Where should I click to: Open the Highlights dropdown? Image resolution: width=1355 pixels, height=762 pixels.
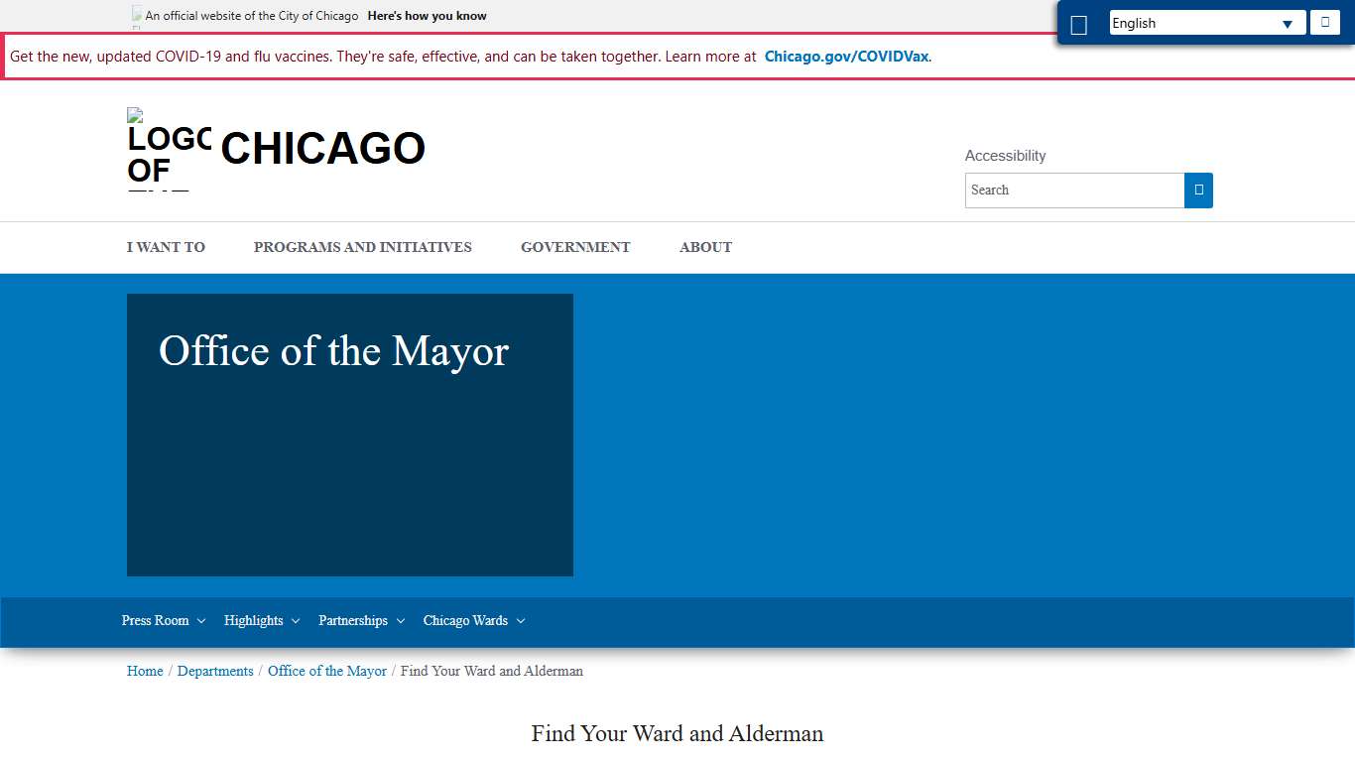point(261,620)
